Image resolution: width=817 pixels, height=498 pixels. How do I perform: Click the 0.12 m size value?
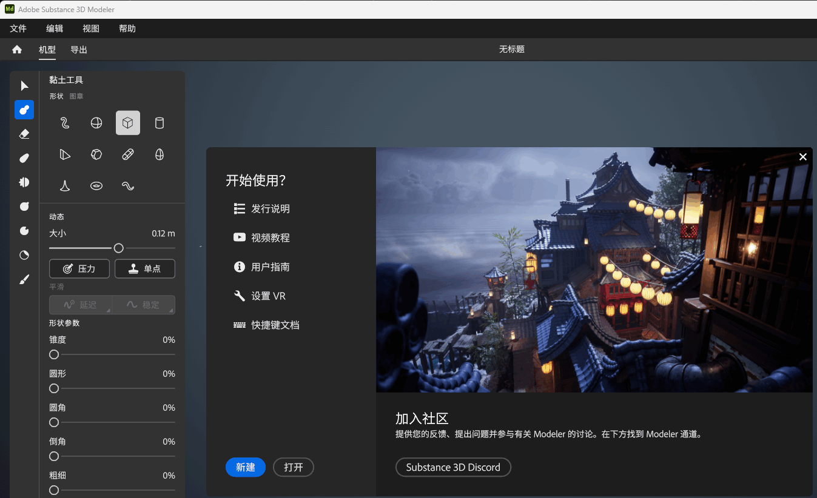click(163, 233)
